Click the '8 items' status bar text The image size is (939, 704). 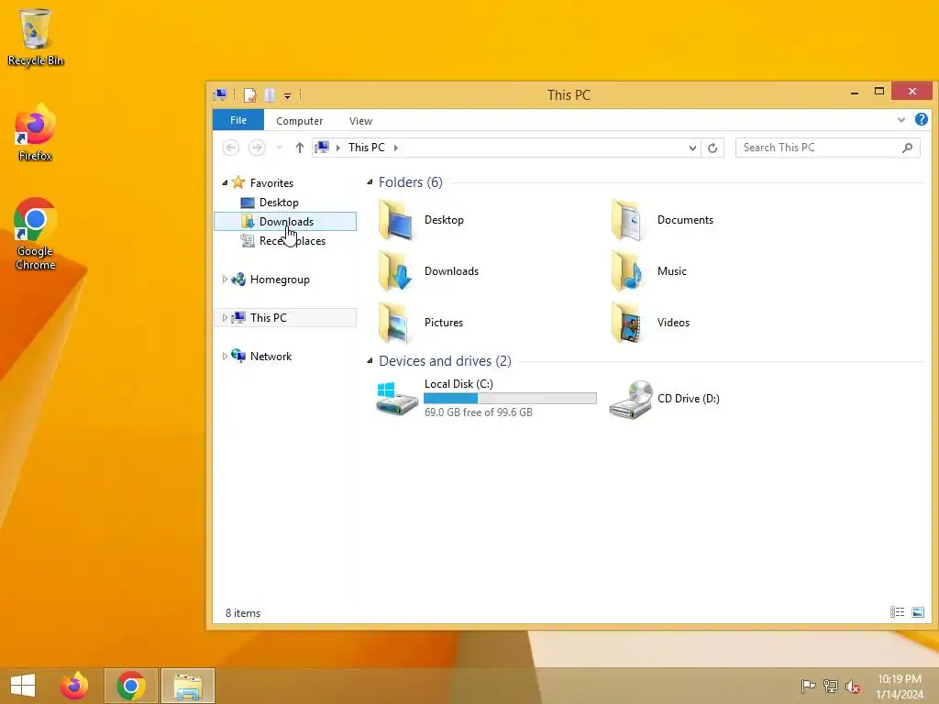(242, 613)
